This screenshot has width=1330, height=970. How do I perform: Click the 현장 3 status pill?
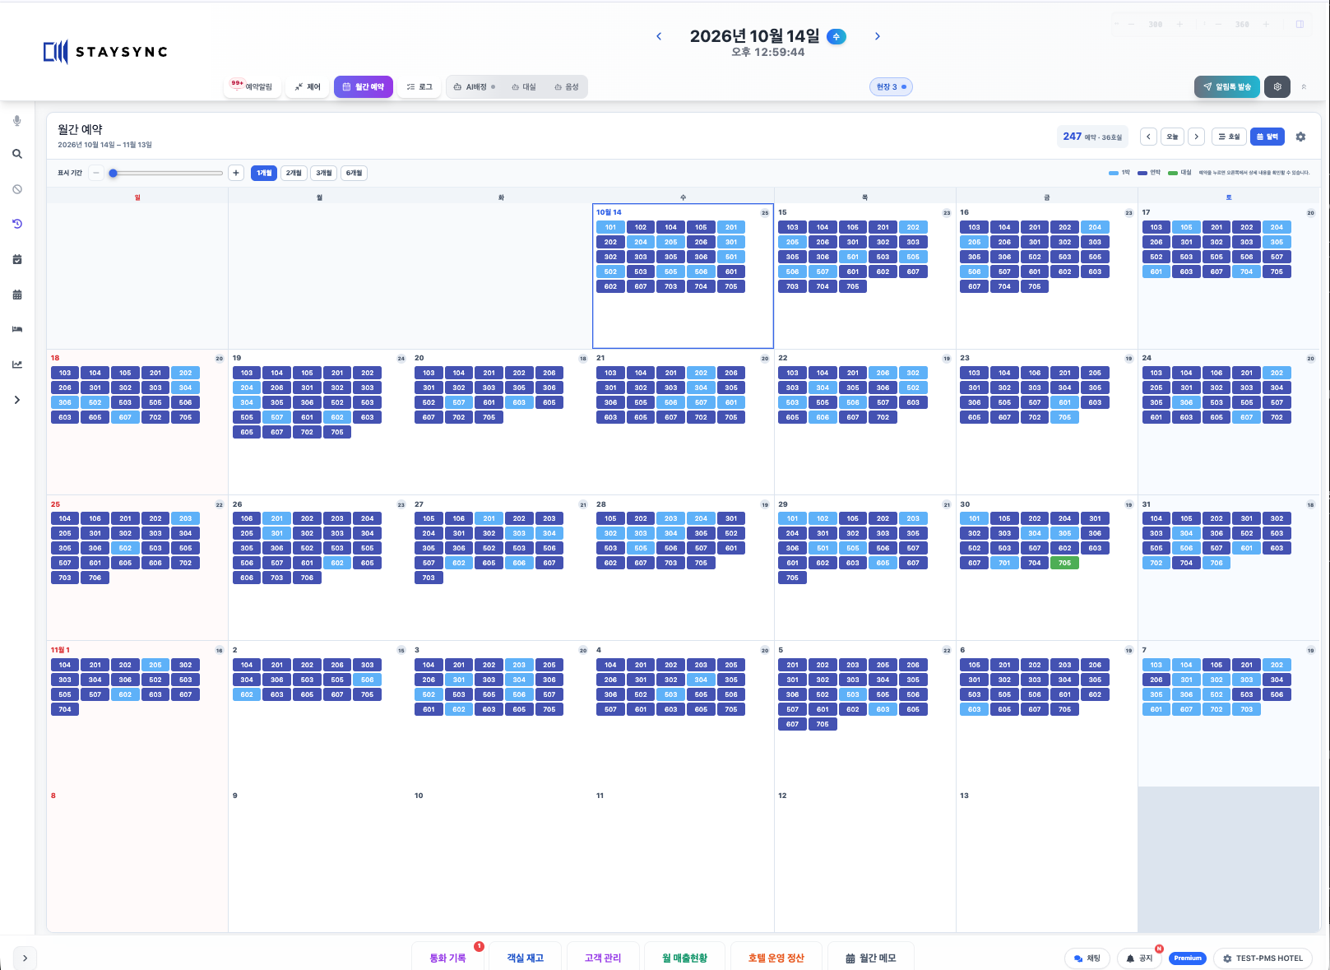point(891,86)
